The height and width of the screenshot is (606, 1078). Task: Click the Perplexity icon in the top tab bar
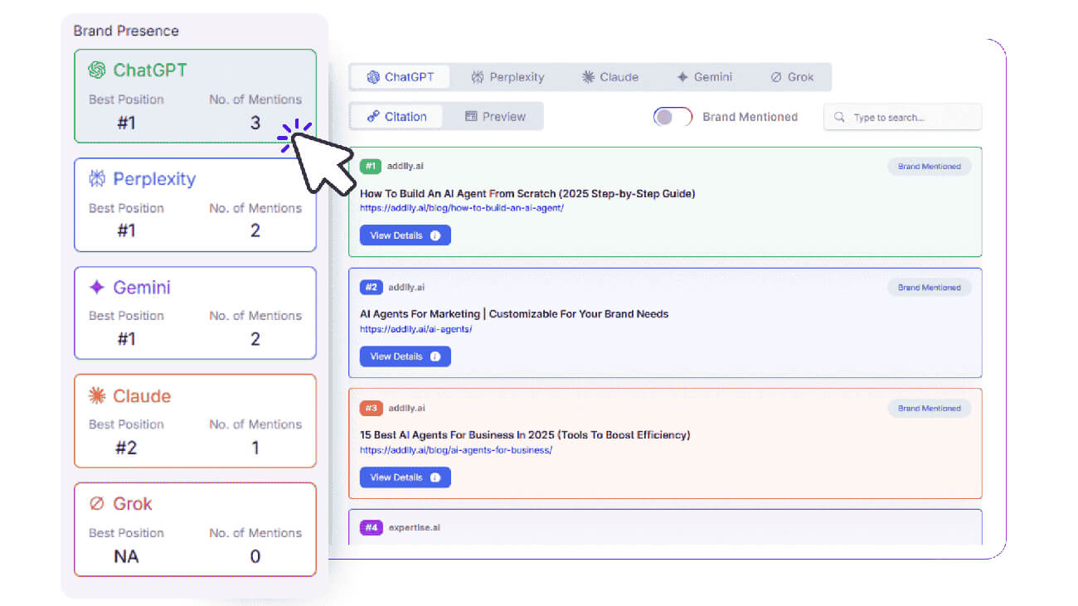coord(478,77)
